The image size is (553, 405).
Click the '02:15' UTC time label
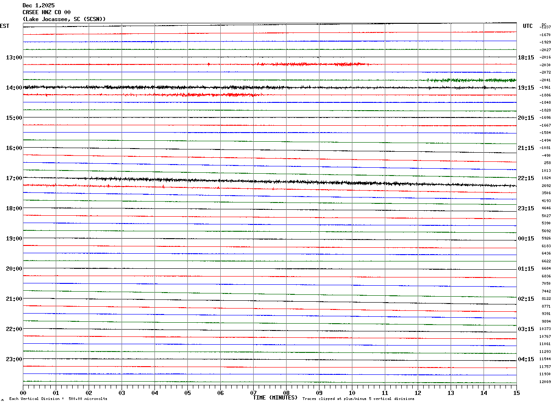point(526,299)
